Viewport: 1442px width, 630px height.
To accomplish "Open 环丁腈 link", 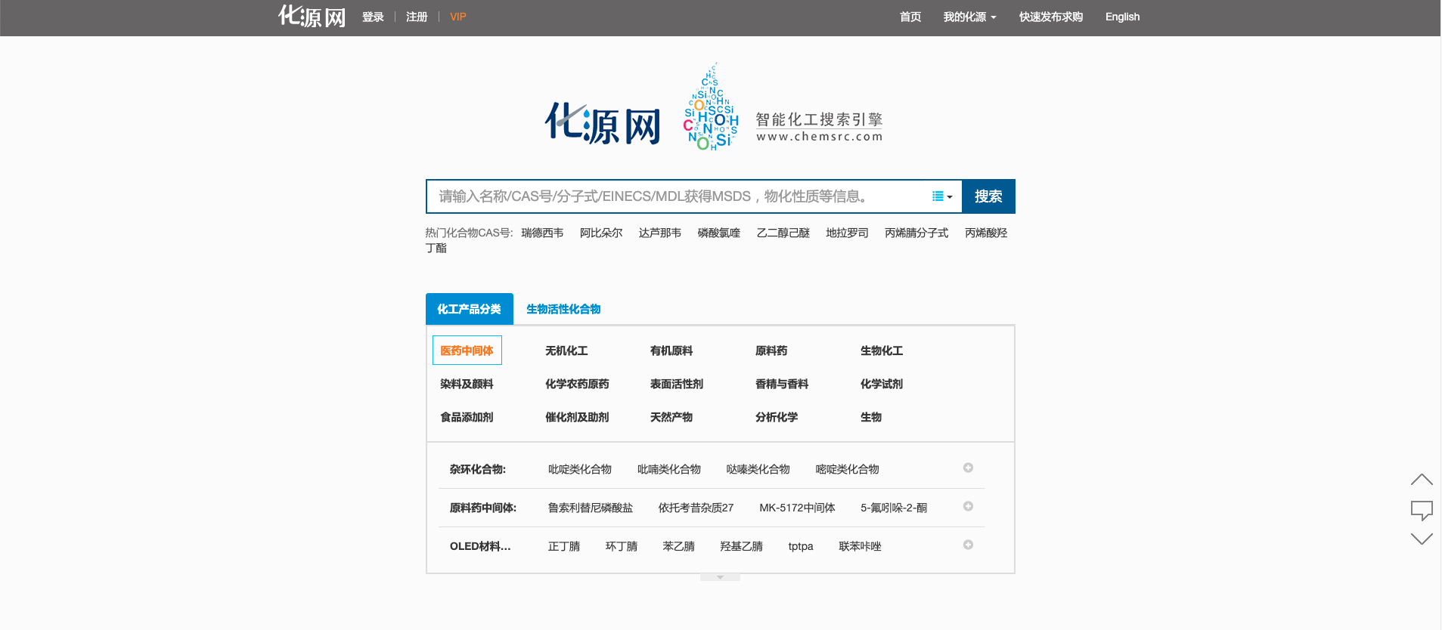I will point(622,546).
